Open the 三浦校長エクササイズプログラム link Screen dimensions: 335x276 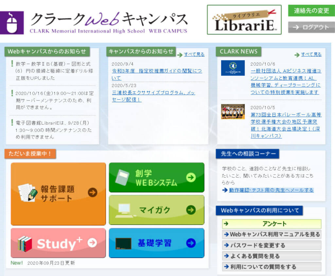[153, 96]
